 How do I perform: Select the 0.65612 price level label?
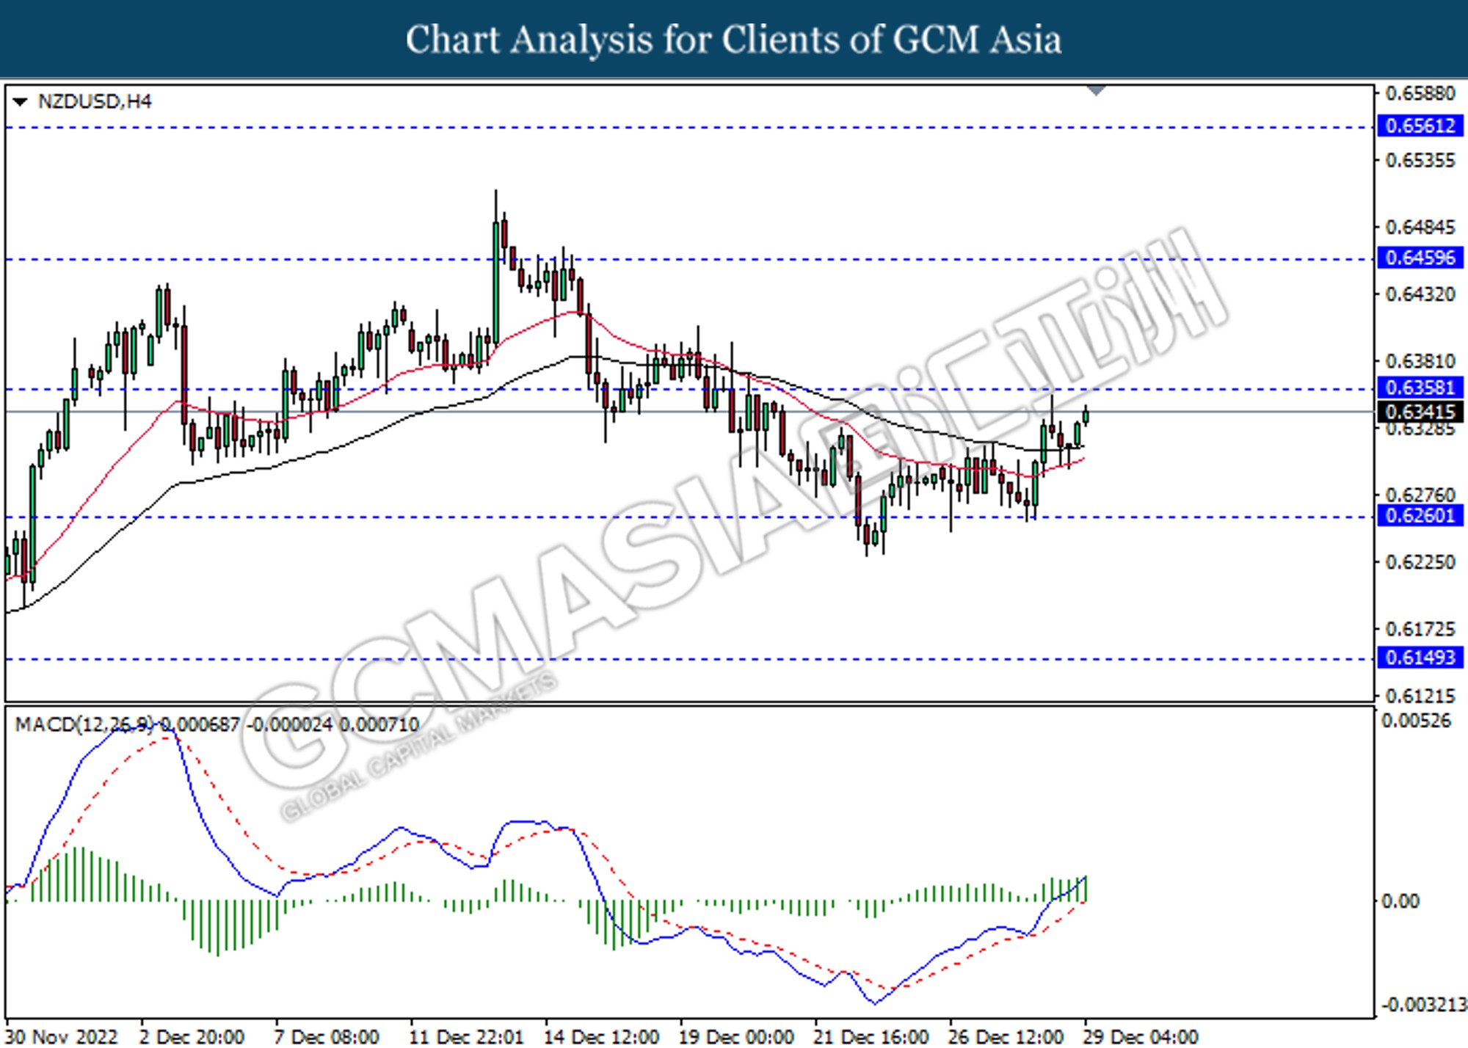(x=1420, y=125)
